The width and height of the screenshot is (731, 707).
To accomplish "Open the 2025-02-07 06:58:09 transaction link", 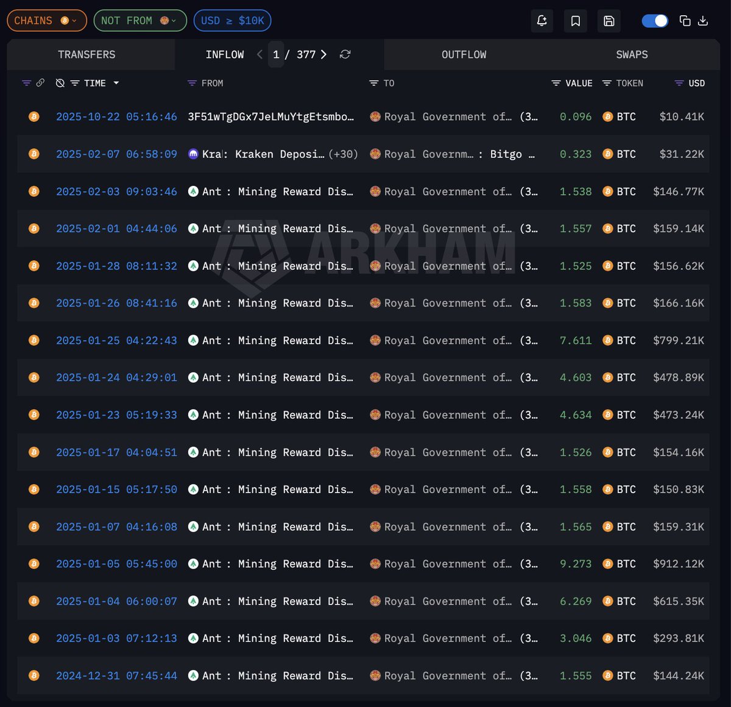I will click(116, 154).
